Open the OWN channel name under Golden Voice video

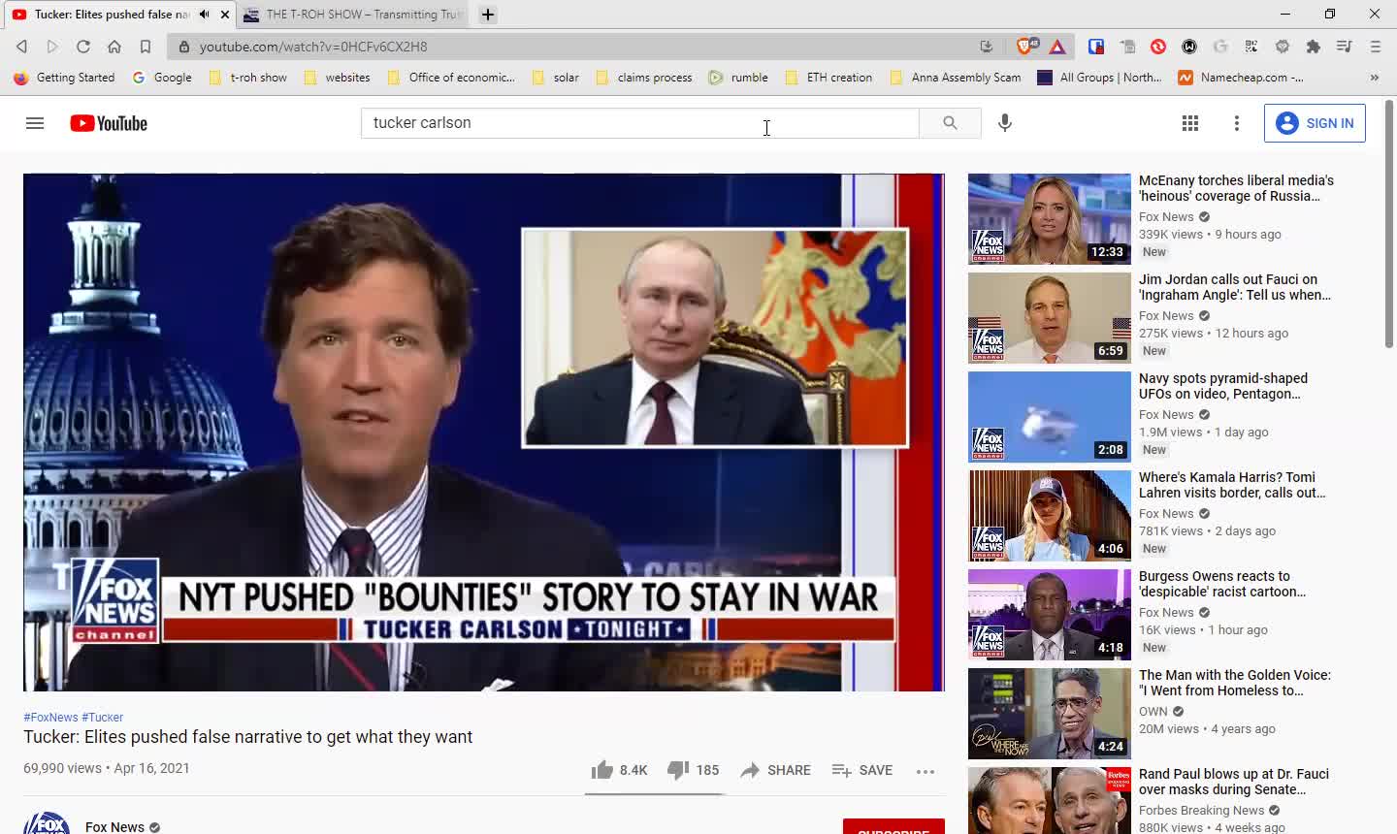[1153, 712]
